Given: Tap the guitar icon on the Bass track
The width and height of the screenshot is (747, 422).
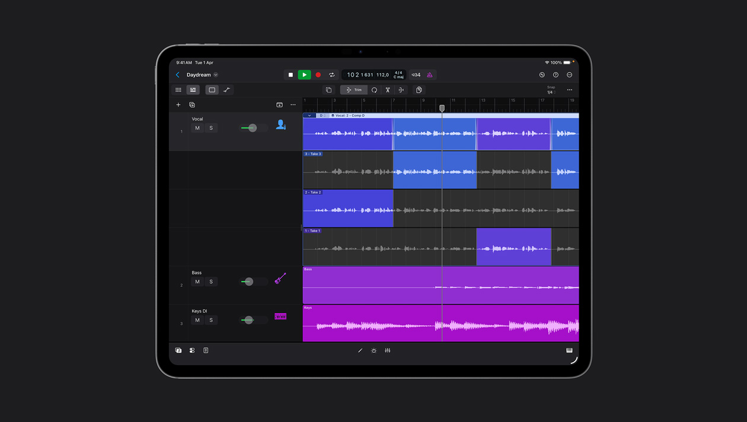Looking at the screenshot, I should [280, 277].
